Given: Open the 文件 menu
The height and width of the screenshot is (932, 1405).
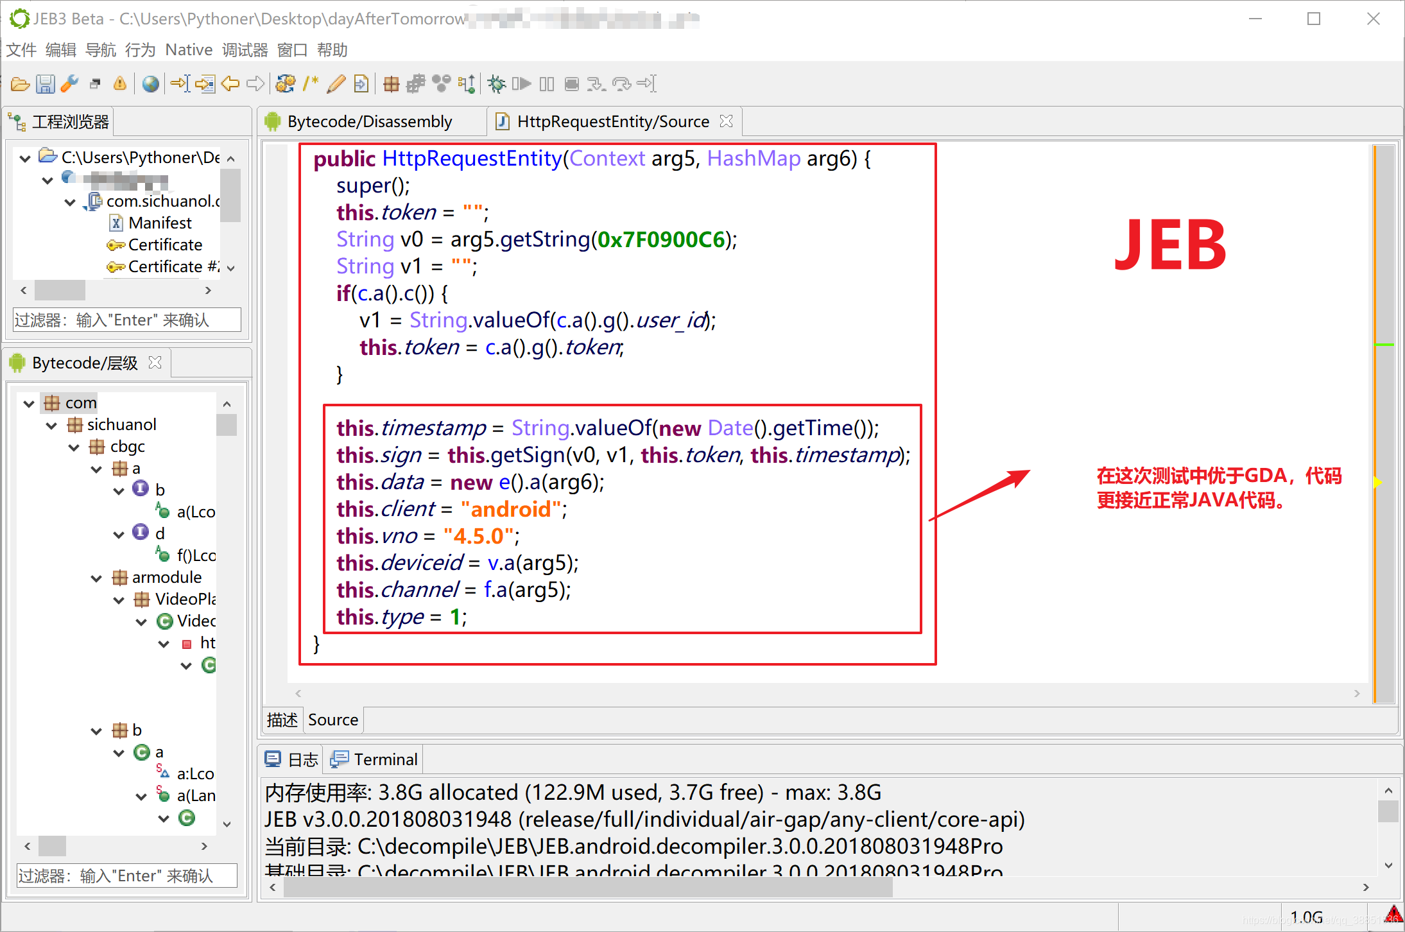Looking at the screenshot, I should 21,50.
